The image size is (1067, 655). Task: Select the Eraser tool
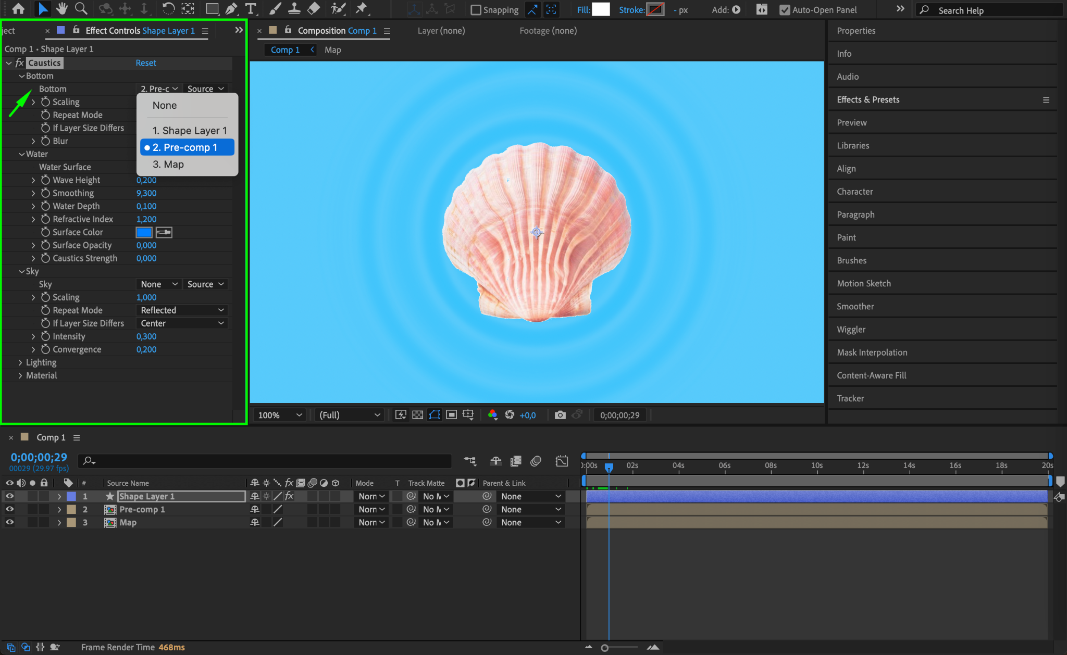click(314, 8)
